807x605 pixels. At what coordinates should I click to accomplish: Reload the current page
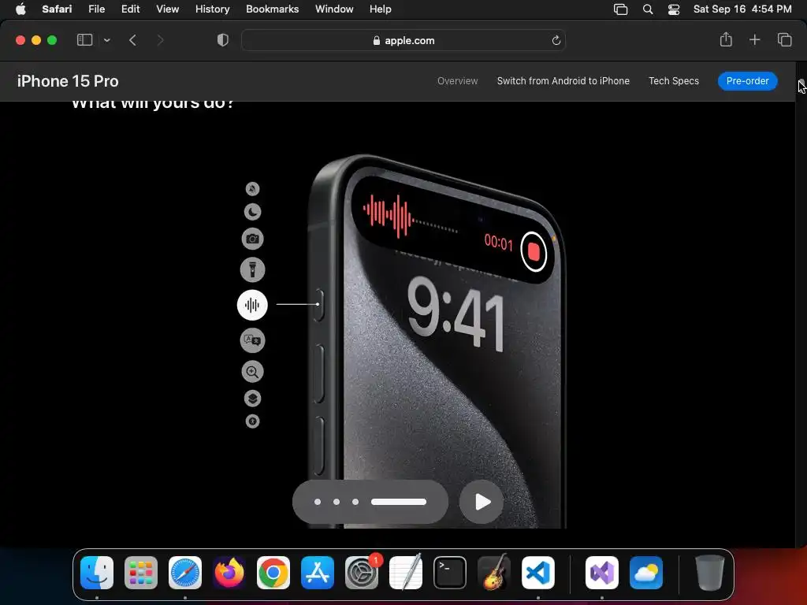[556, 40]
